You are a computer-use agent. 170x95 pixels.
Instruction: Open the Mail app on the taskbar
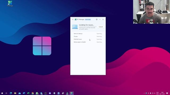click(x=19, y=93)
